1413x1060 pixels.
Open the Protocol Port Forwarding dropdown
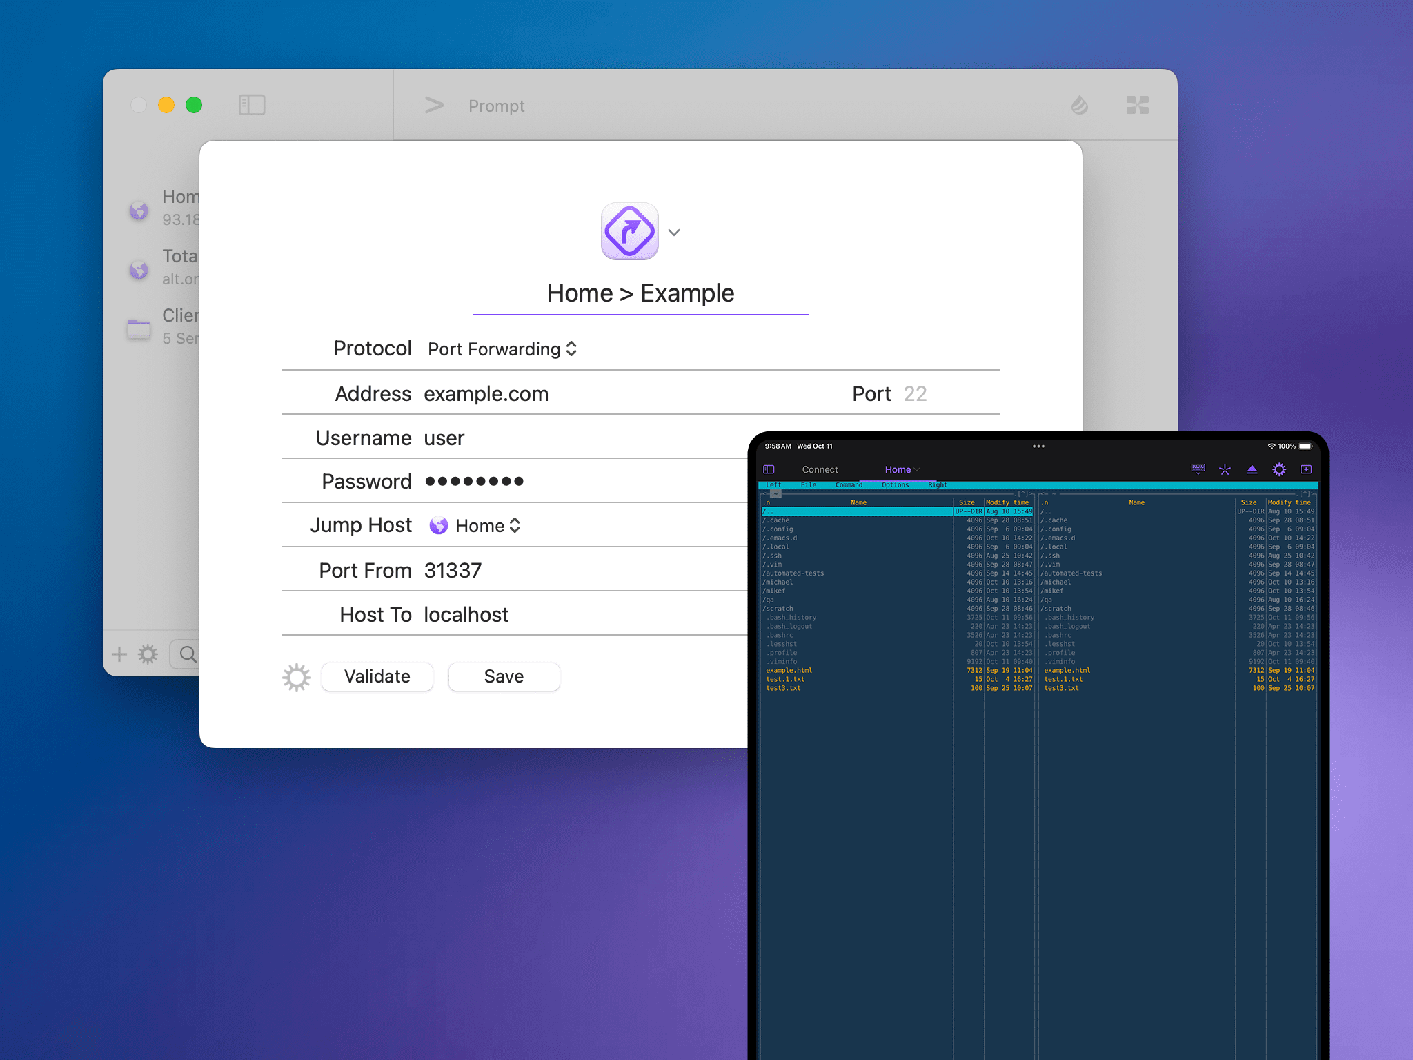pos(502,349)
